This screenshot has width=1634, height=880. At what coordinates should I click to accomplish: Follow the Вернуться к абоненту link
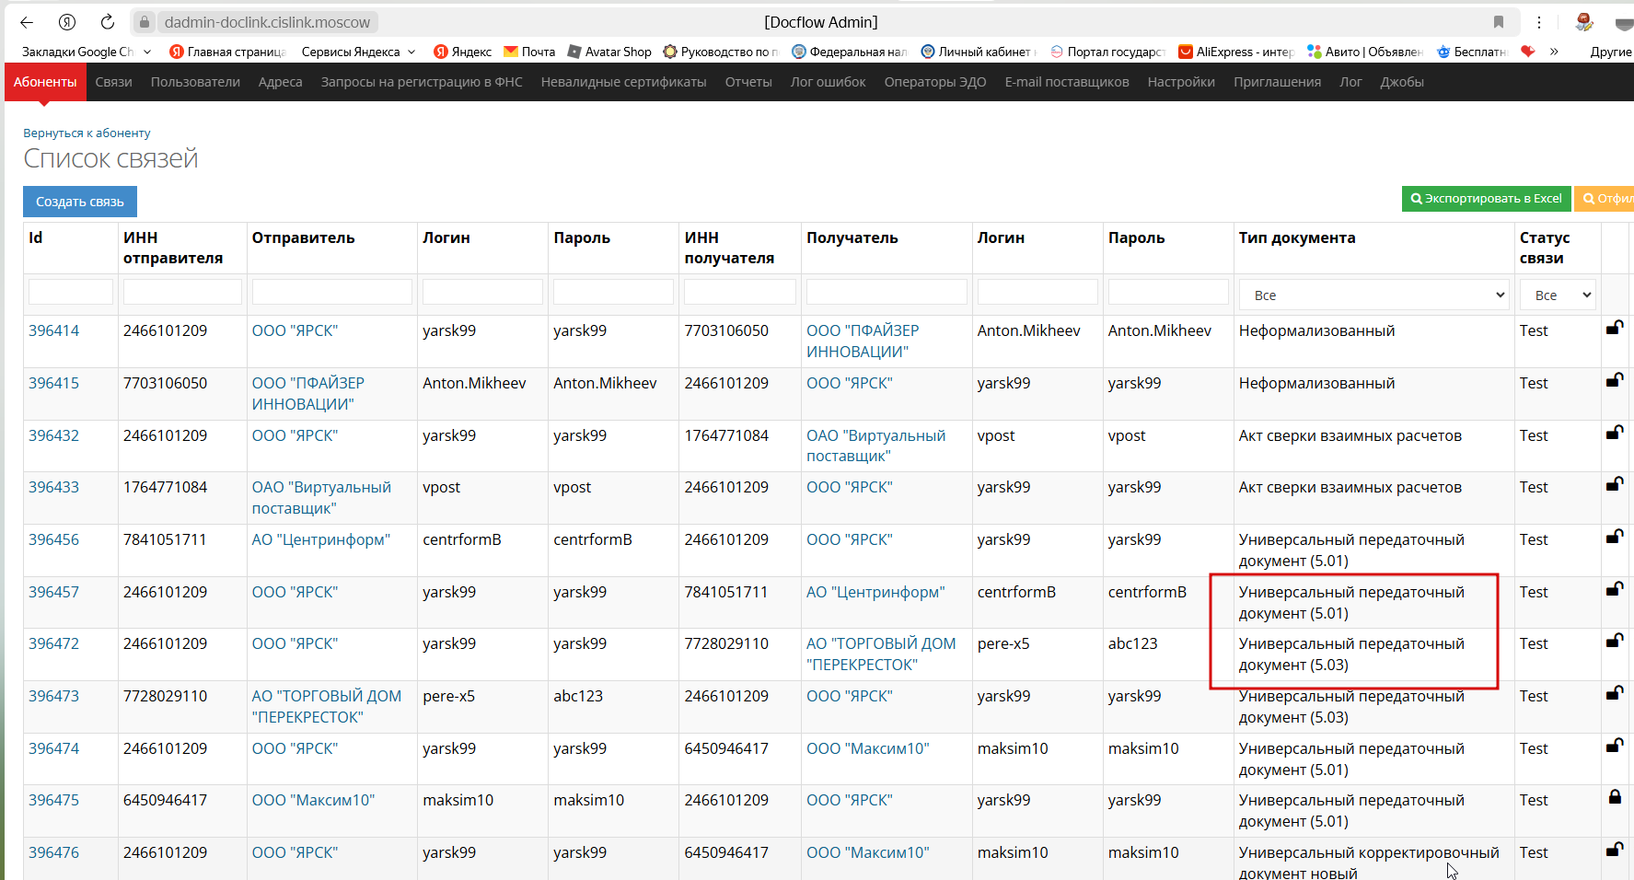87,133
